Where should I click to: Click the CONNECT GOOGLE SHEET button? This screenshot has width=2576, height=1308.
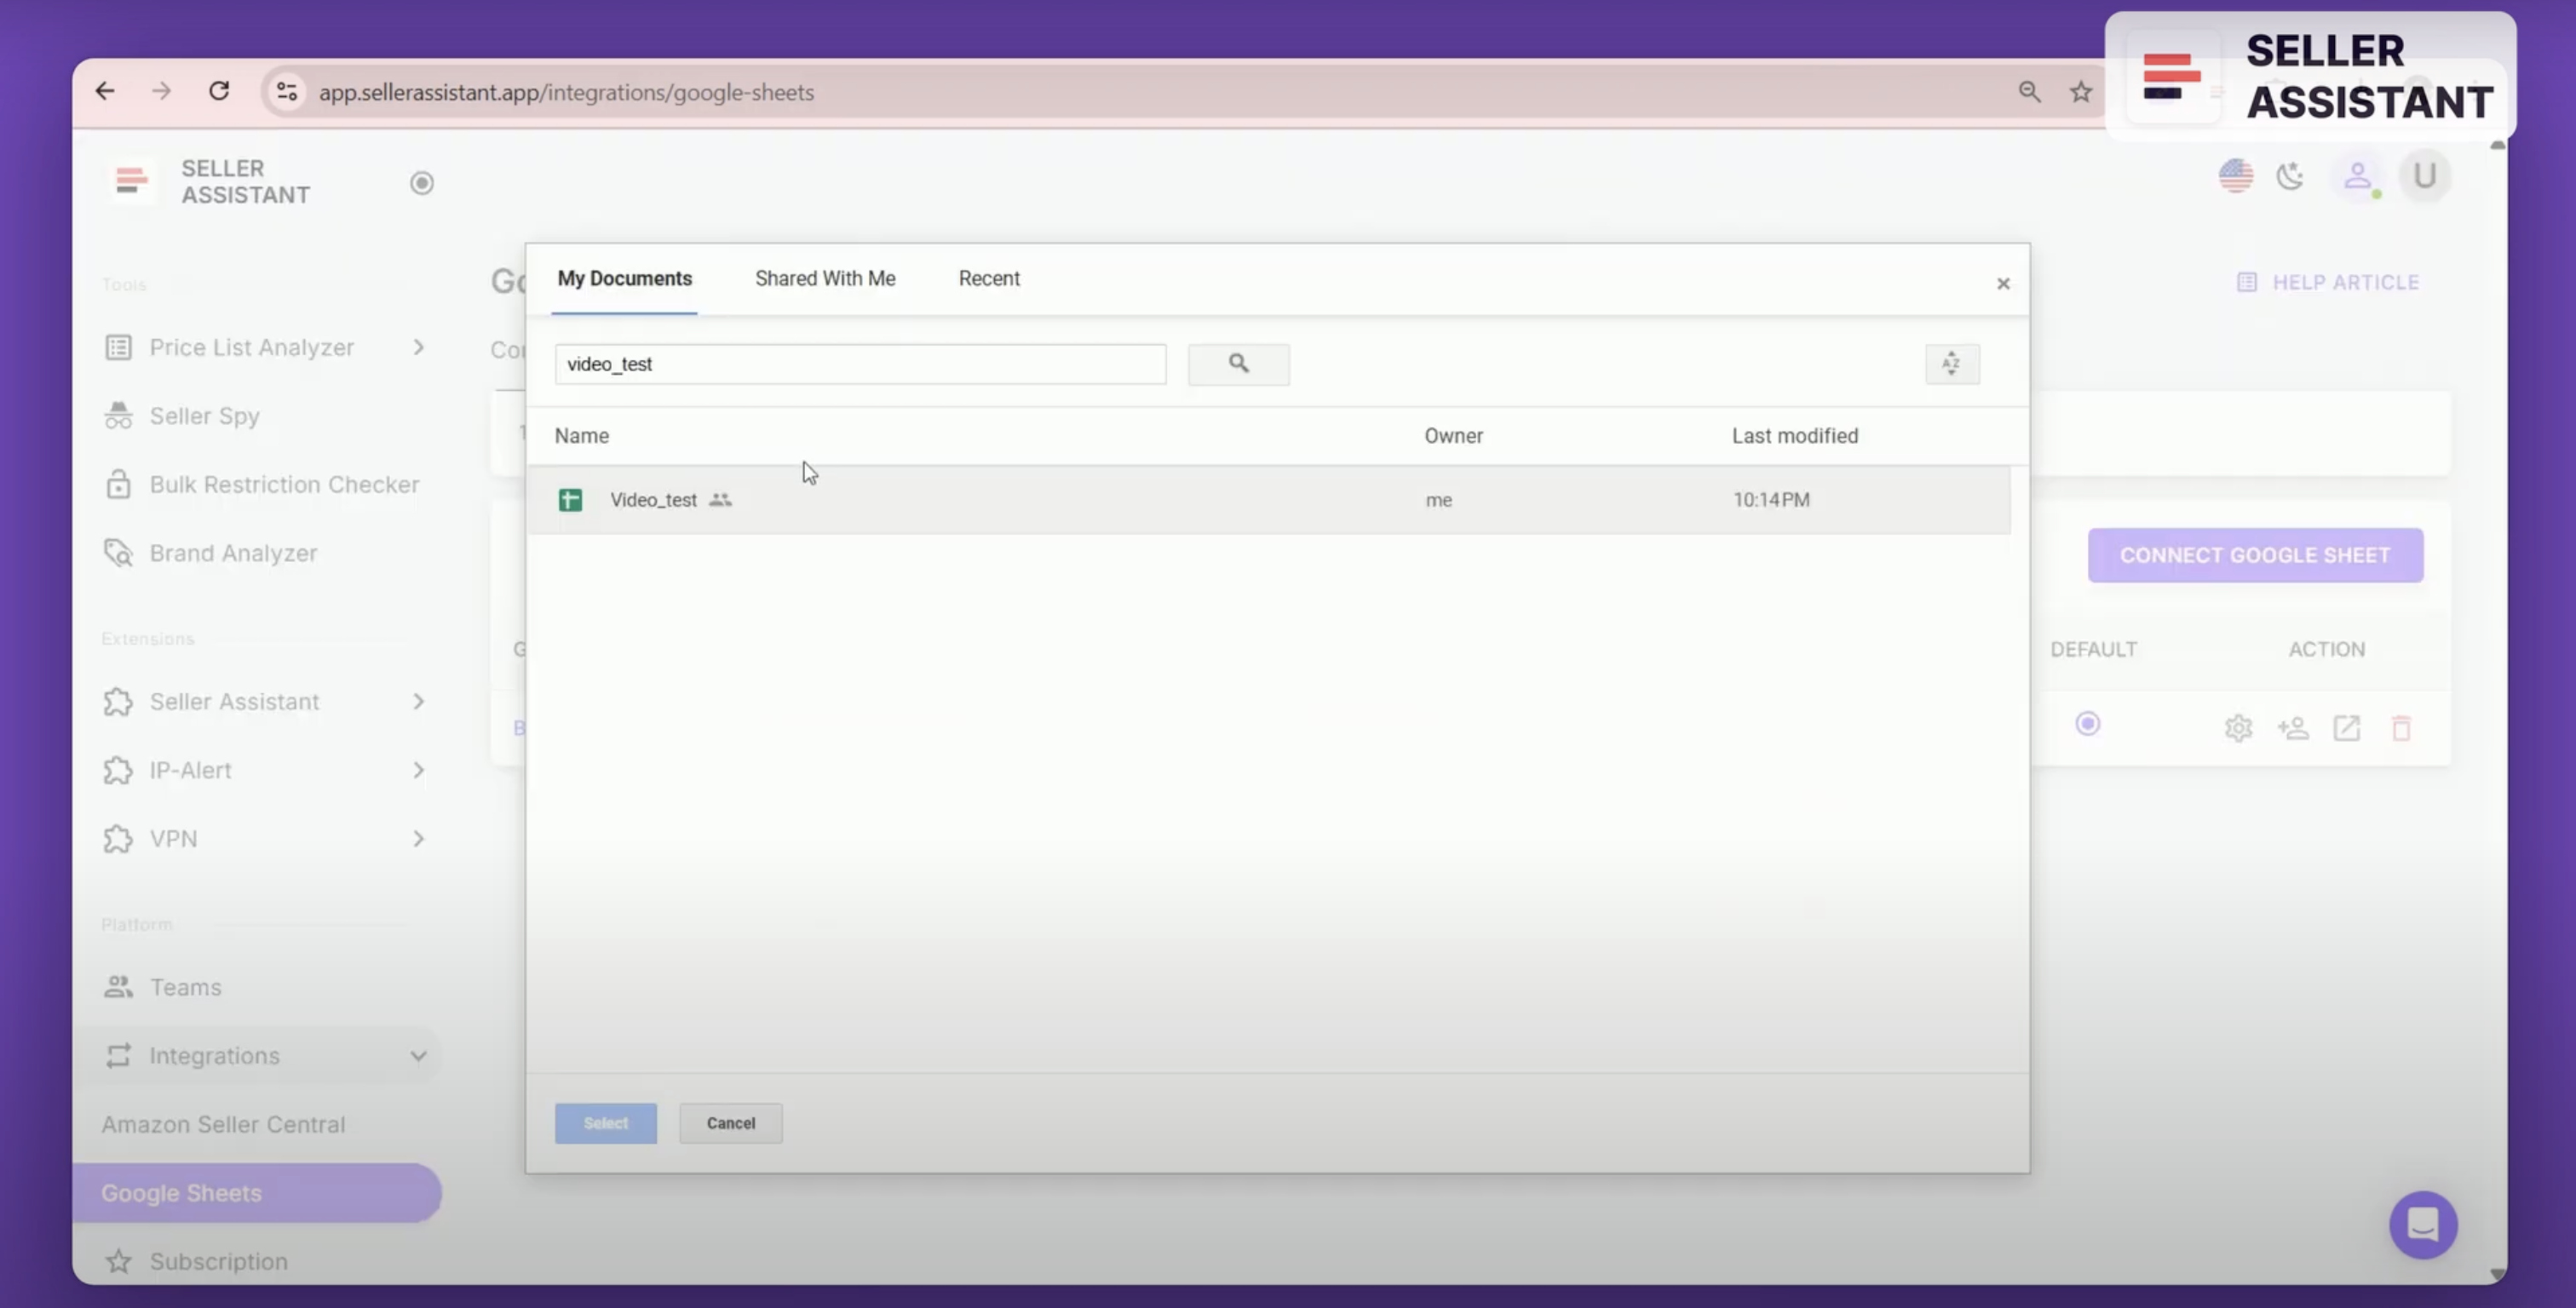(x=2255, y=555)
